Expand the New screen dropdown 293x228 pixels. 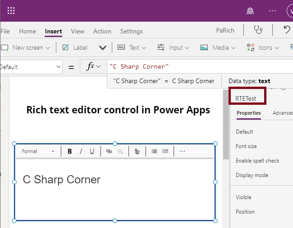(48, 48)
